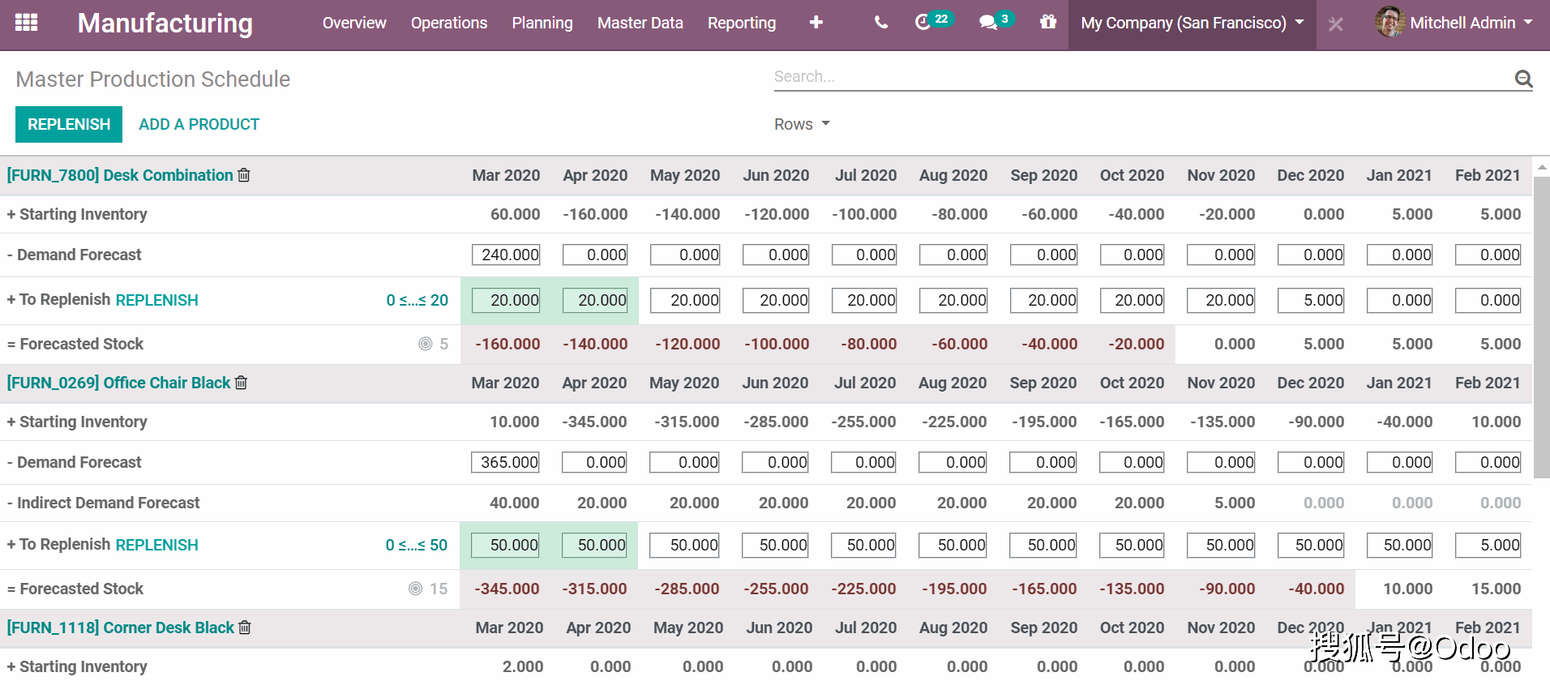Viewport: 1550px width, 681px height.
Task: Open company selector My Company (San Francisco)
Action: coord(1192,24)
